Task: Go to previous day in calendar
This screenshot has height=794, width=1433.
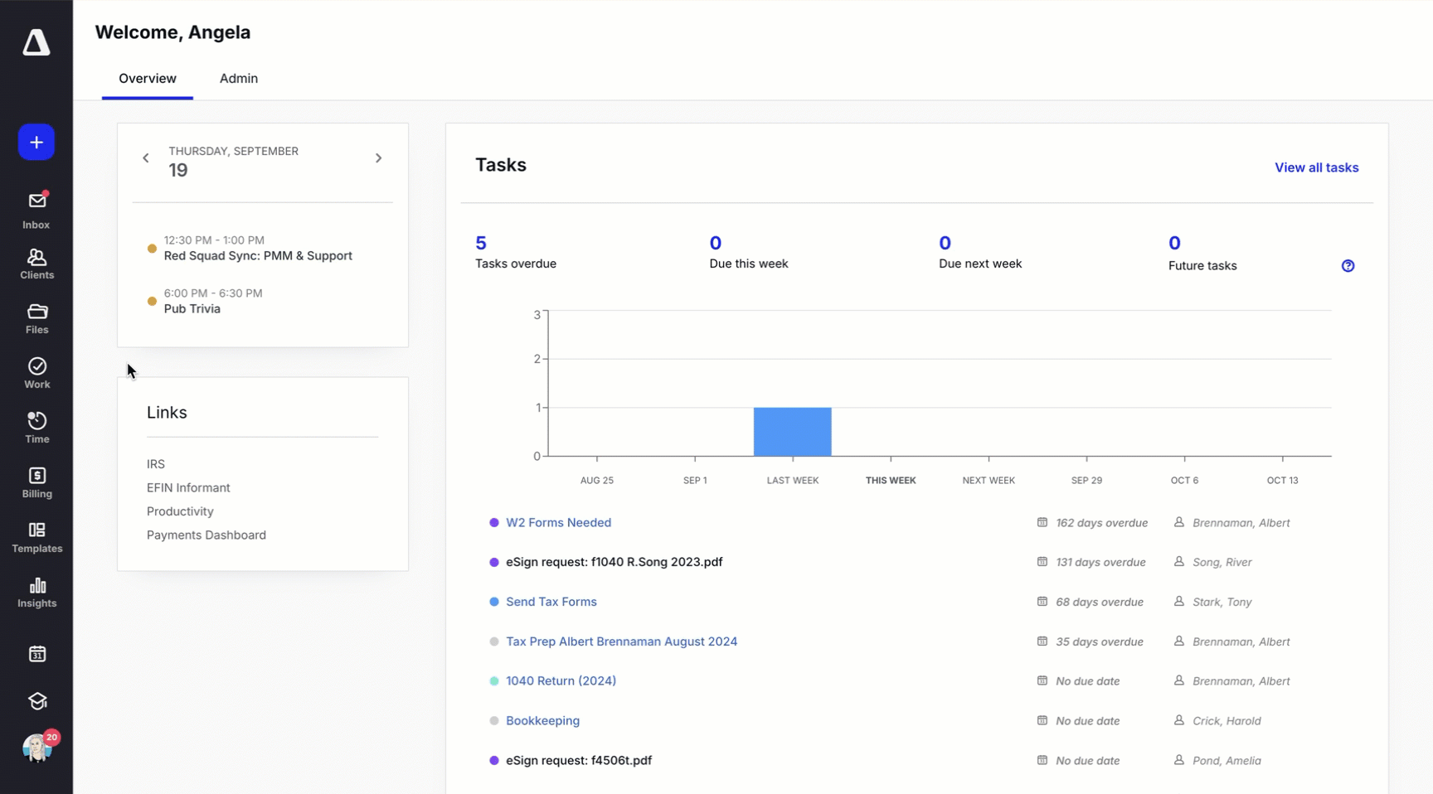Action: (146, 158)
